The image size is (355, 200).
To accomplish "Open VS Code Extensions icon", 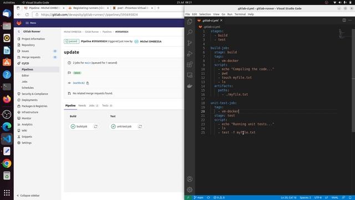I will click(190, 64).
